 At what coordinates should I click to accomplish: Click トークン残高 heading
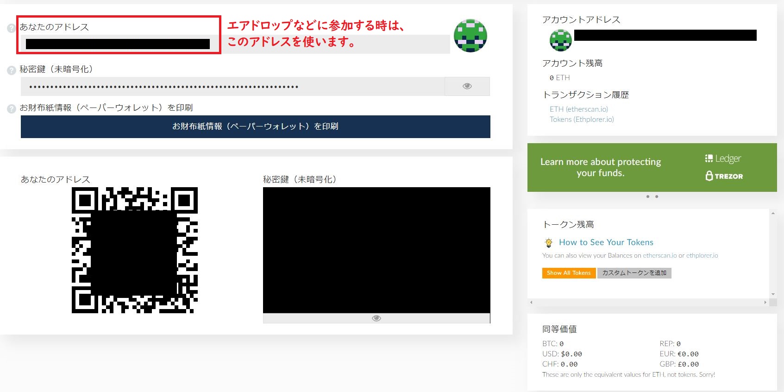(568, 224)
